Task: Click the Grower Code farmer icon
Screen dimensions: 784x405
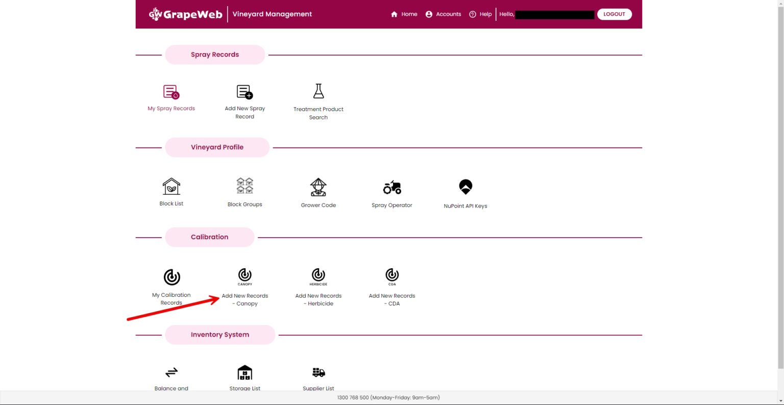Action: coord(318,187)
